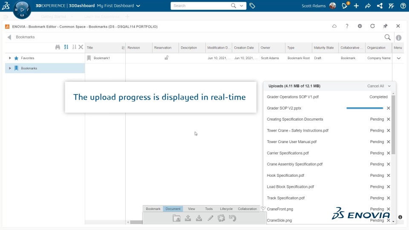
Task: Pin the Bookmark Editor widget
Action: point(385,26)
